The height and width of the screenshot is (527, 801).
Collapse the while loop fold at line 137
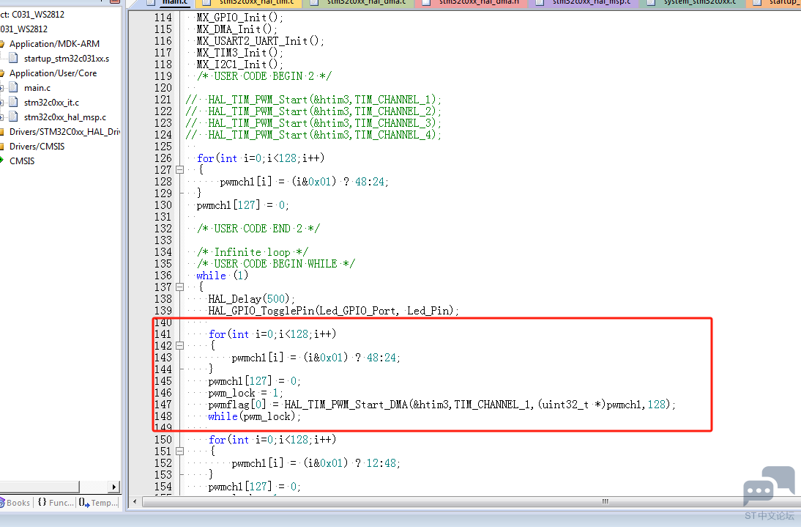(180, 287)
